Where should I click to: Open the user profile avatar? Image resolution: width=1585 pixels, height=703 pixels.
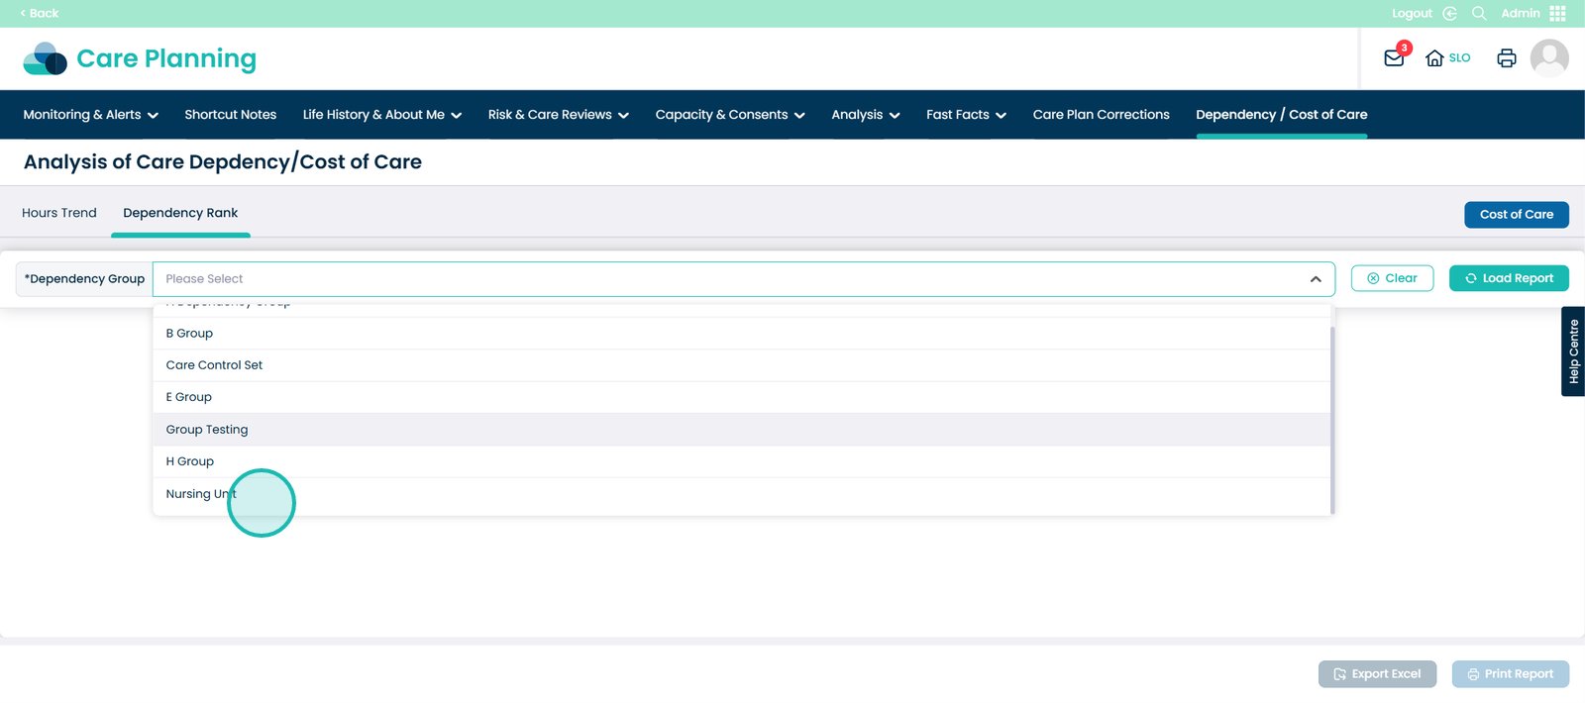(1549, 58)
